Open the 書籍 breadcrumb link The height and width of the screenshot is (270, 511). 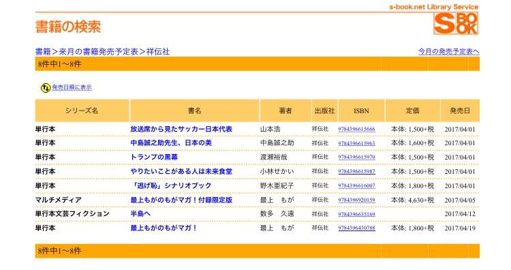pos(43,52)
